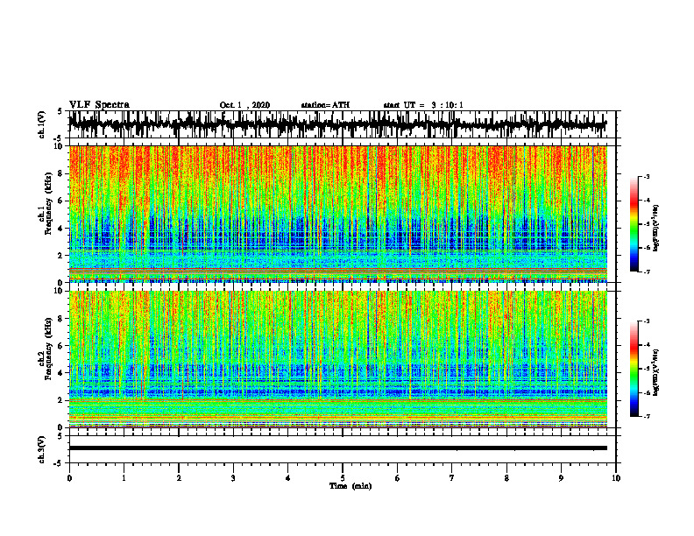
Task: Click inside the ch.1 spectrogram panel
Action: pos(337,214)
